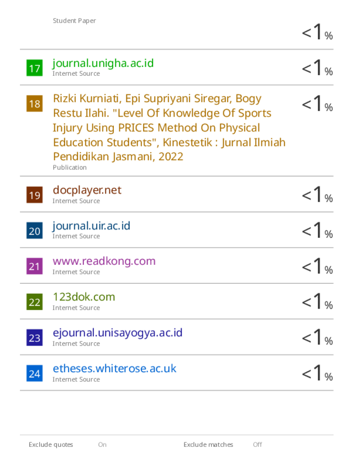Image resolution: width=359 pixels, height=465 pixels.
Task: Toggle the Exclude quotes On setting
Action: coord(102,445)
